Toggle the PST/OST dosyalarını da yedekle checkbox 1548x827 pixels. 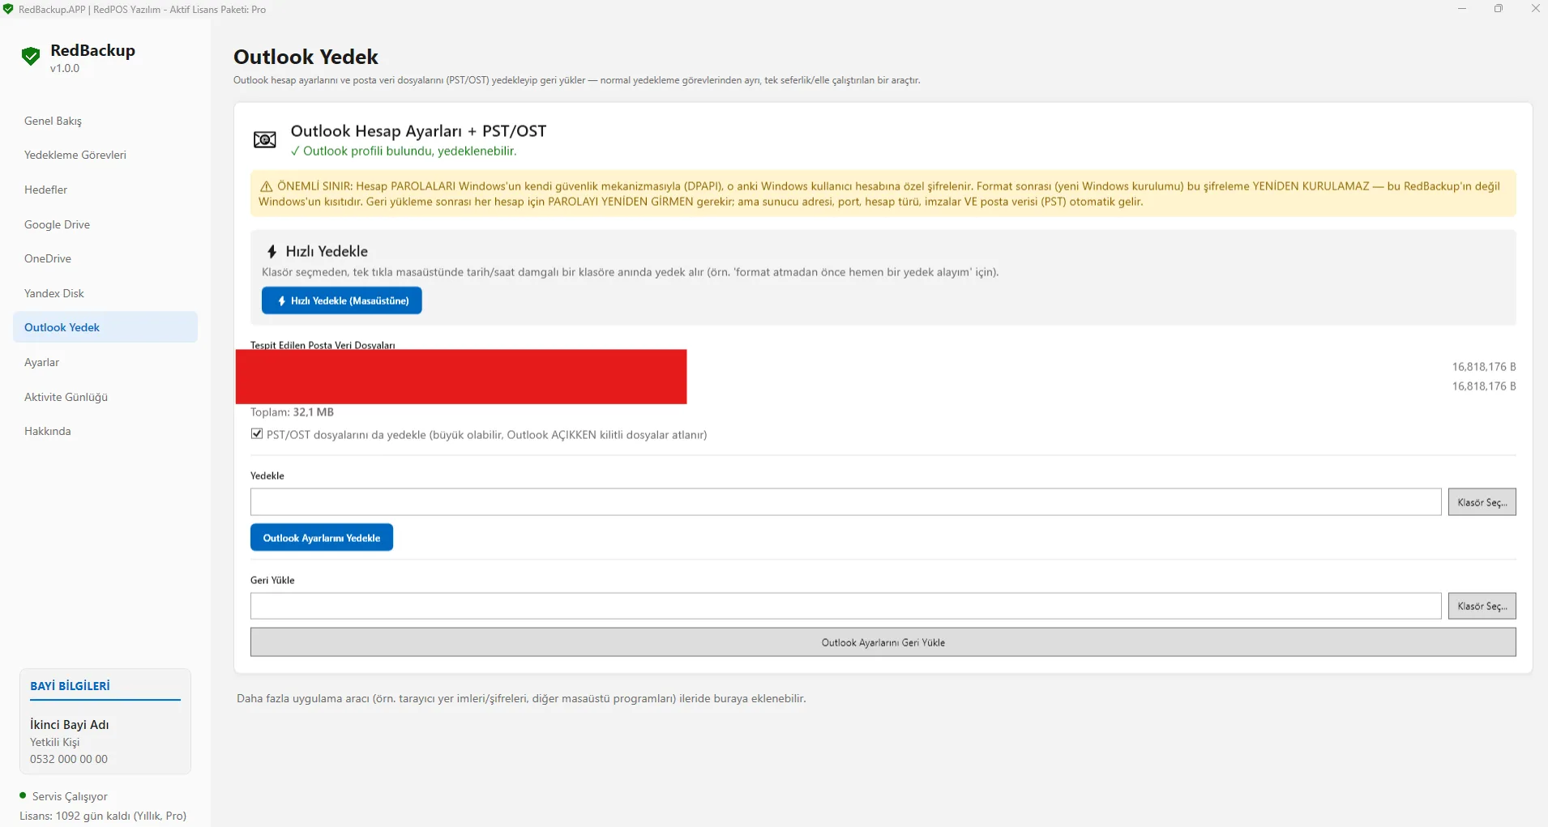click(257, 434)
